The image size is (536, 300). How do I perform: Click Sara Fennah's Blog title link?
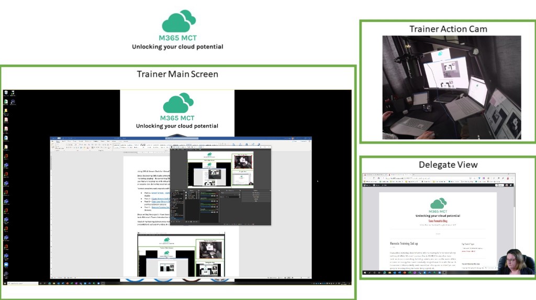pos(438,221)
